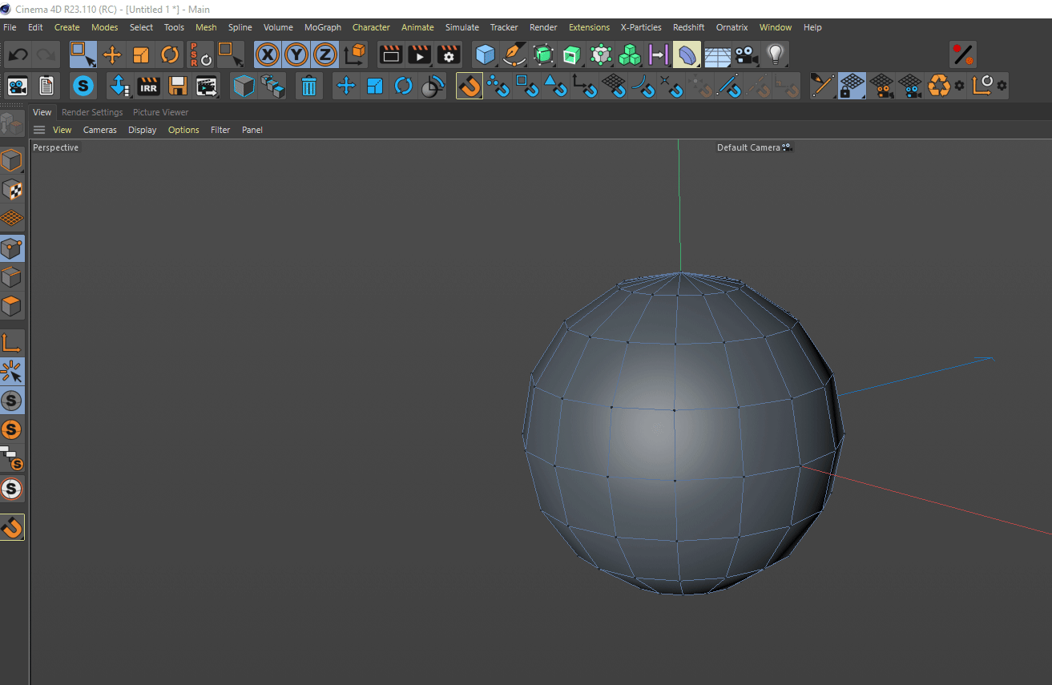Open the viewport Cameras menu
The width and height of the screenshot is (1052, 685).
[99, 130]
